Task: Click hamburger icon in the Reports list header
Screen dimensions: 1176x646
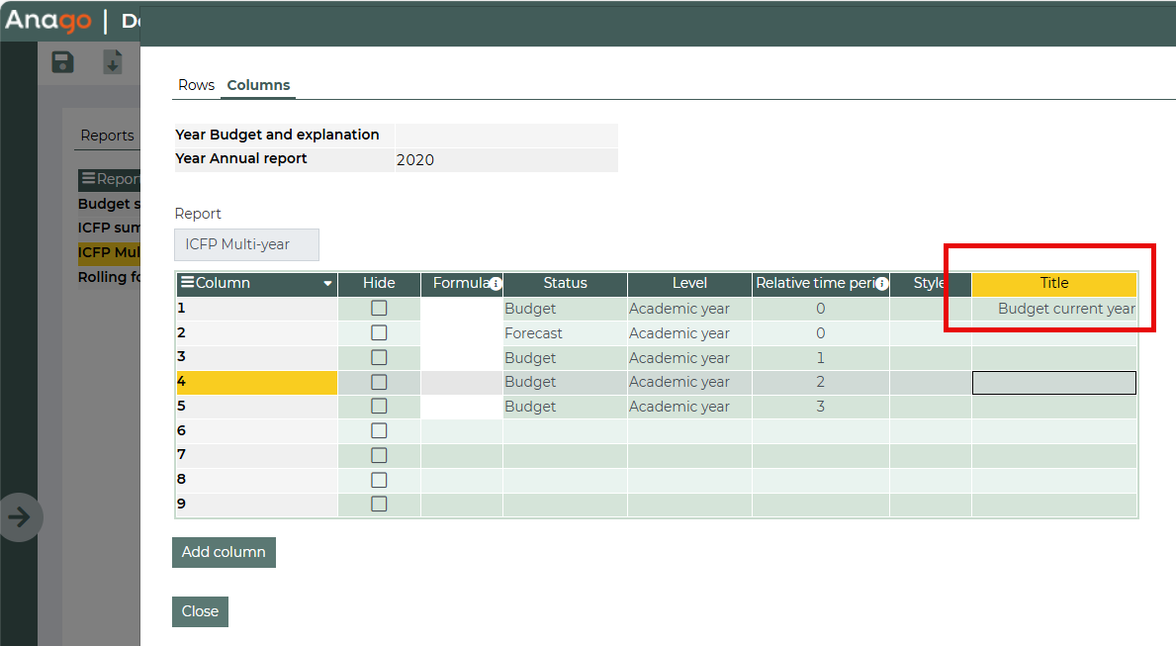Action: (88, 179)
